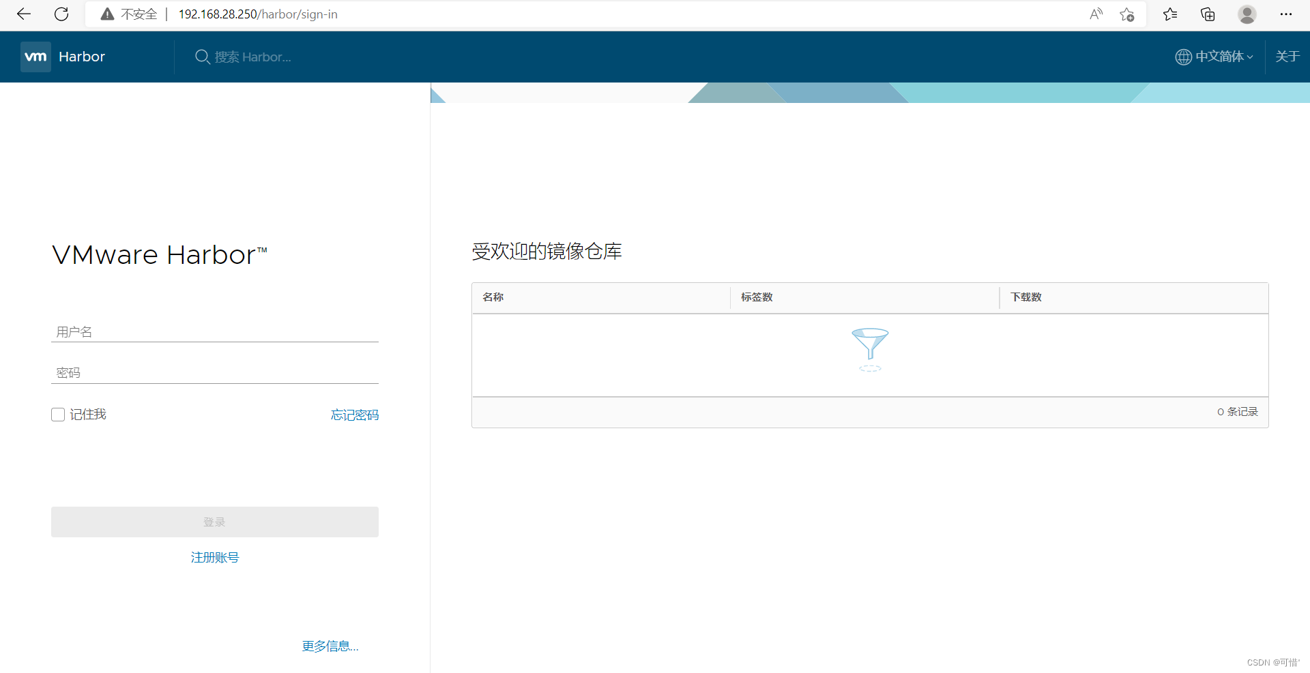1310x673 pixels.
Task: Reload the page with the refresh icon
Action: pos(61,14)
